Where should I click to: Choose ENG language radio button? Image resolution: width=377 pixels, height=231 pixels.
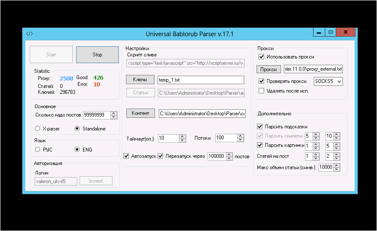coord(77,149)
